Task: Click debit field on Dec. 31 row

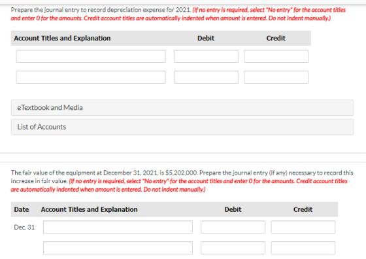Action: click(x=233, y=227)
